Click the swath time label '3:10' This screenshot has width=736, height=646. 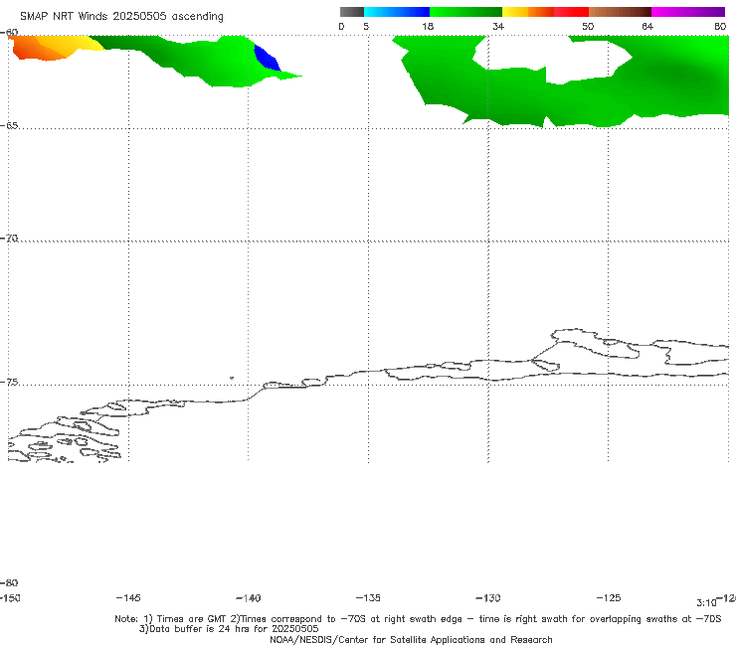[706, 603]
